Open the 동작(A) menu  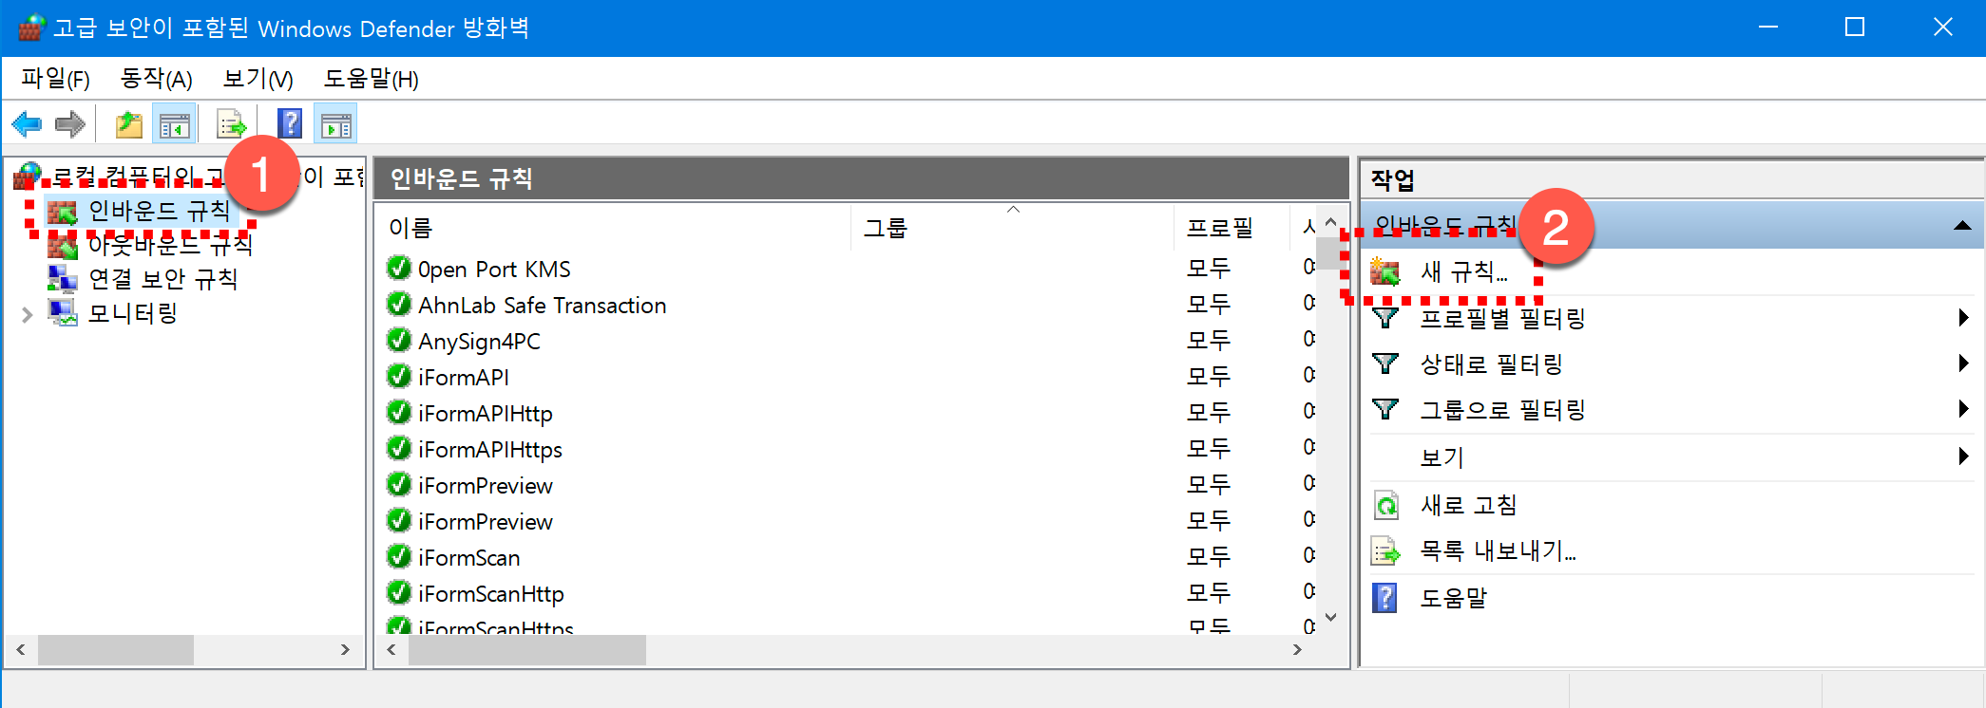click(157, 79)
